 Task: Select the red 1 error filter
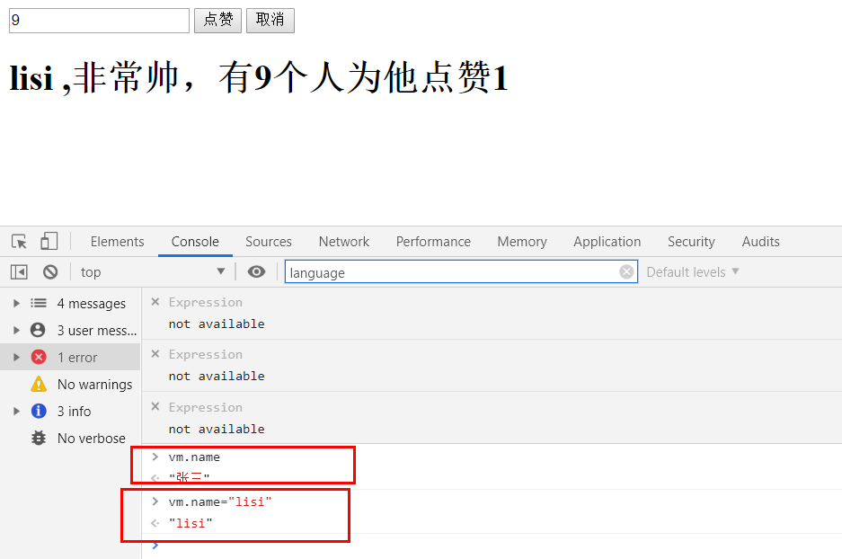[76, 358]
